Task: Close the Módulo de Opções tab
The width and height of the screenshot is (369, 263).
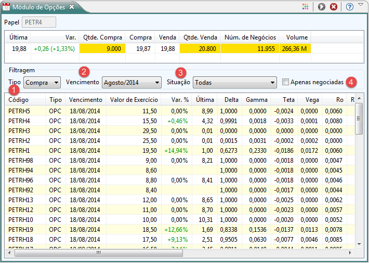Action: click(72, 7)
